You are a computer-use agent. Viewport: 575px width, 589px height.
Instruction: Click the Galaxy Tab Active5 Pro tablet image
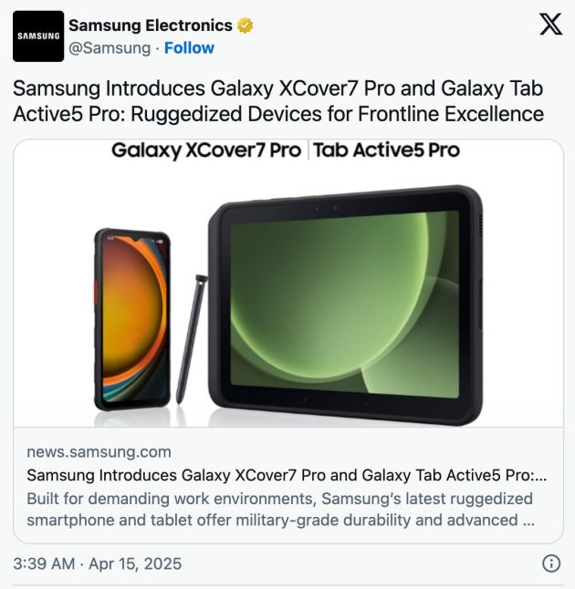tap(345, 305)
